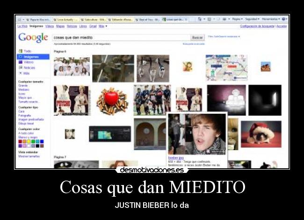Open the Print button dropdown arrow

pos(229,19)
